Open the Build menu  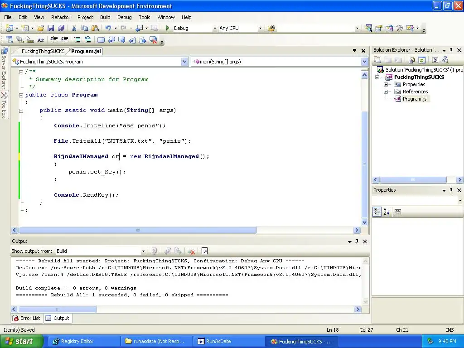pyautogui.click(x=105, y=17)
